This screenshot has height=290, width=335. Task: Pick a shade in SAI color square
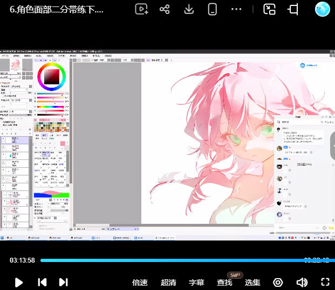tap(52, 76)
